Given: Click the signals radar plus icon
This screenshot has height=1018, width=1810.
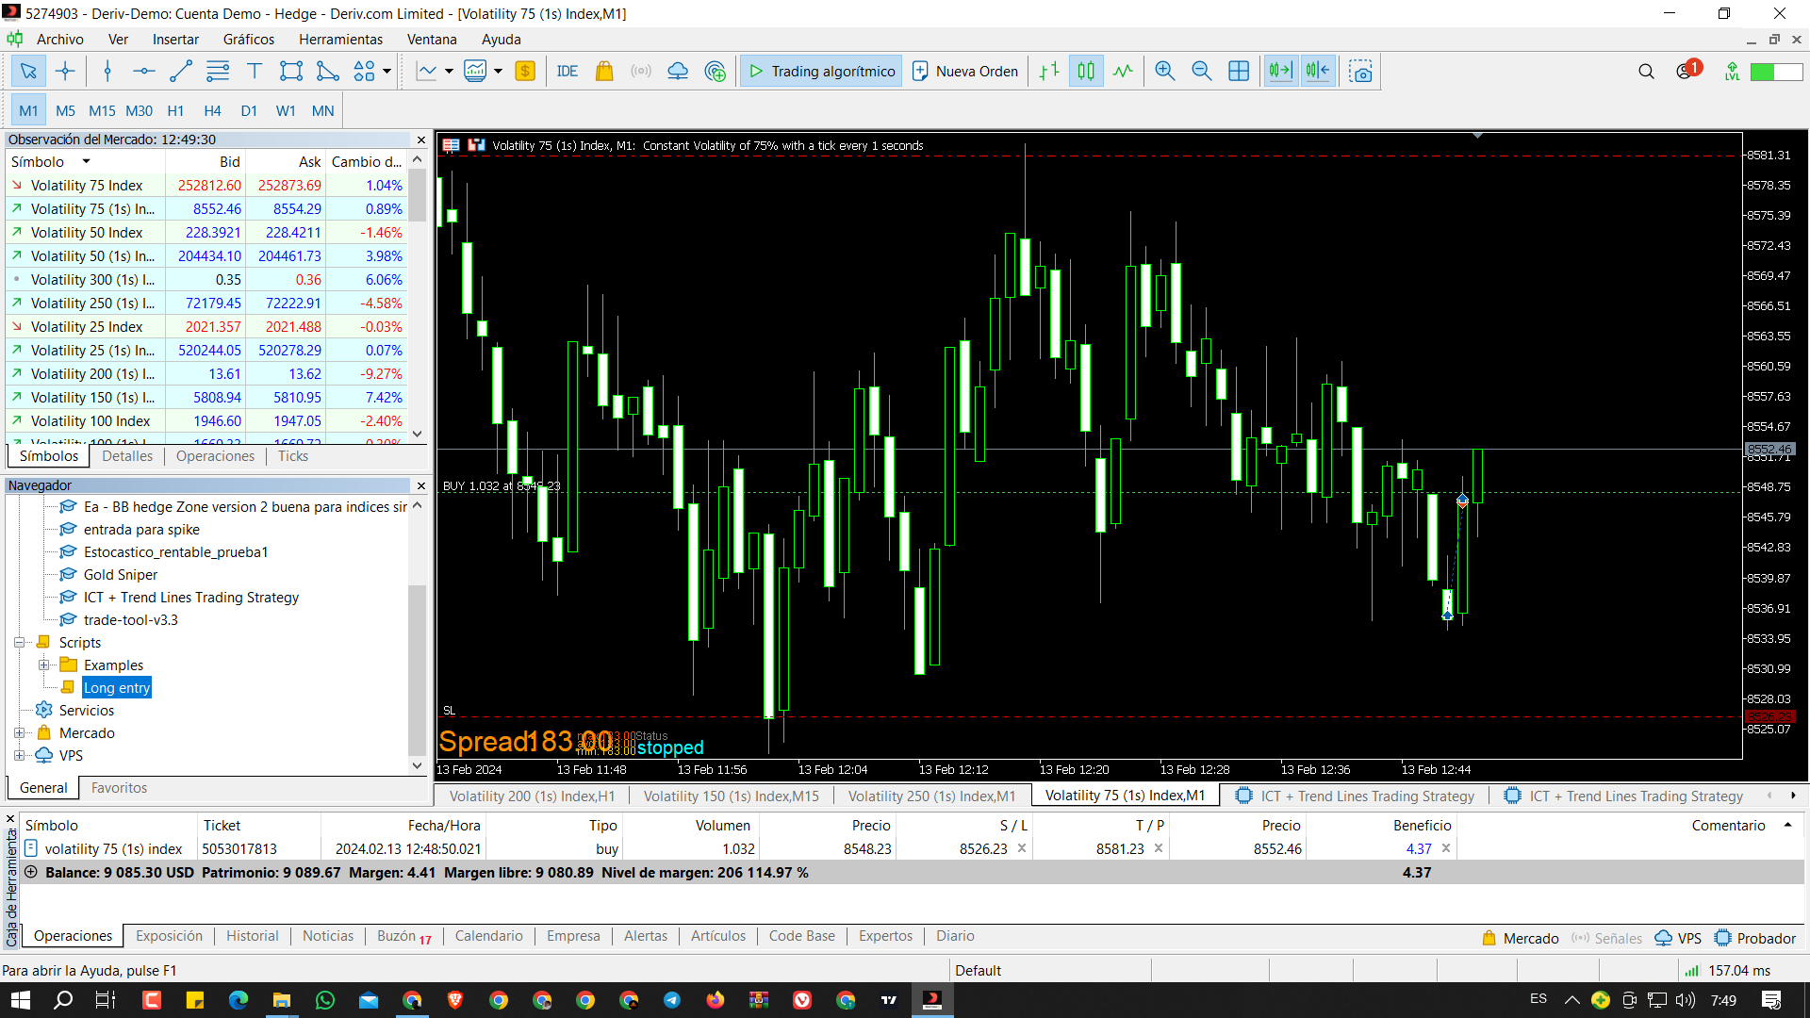Looking at the screenshot, I should 716,72.
